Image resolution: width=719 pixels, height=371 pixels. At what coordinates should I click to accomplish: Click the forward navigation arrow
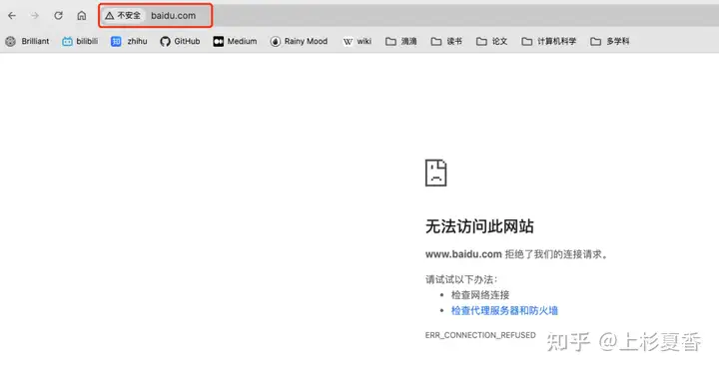(35, 16)
